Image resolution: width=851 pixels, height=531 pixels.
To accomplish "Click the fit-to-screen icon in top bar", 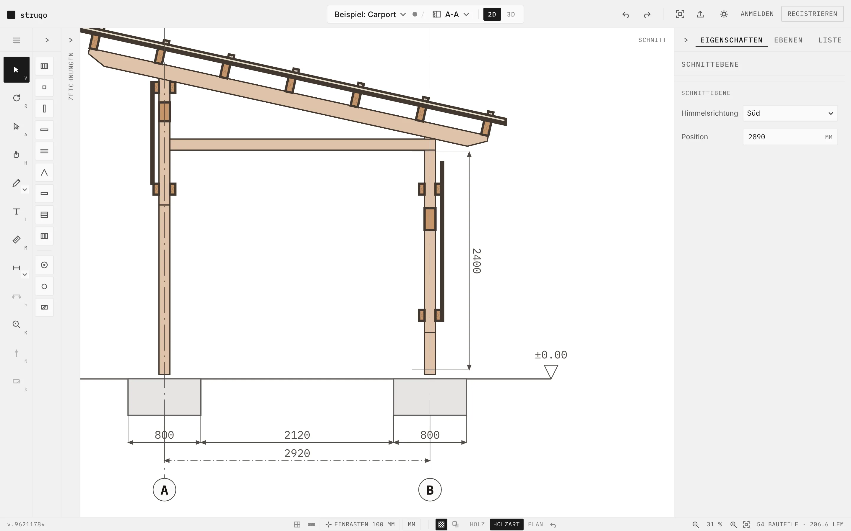I will [680, 14].
